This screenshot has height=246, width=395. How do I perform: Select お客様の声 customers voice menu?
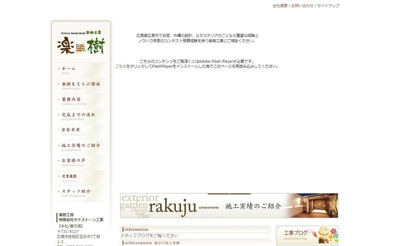click(81, 163)
